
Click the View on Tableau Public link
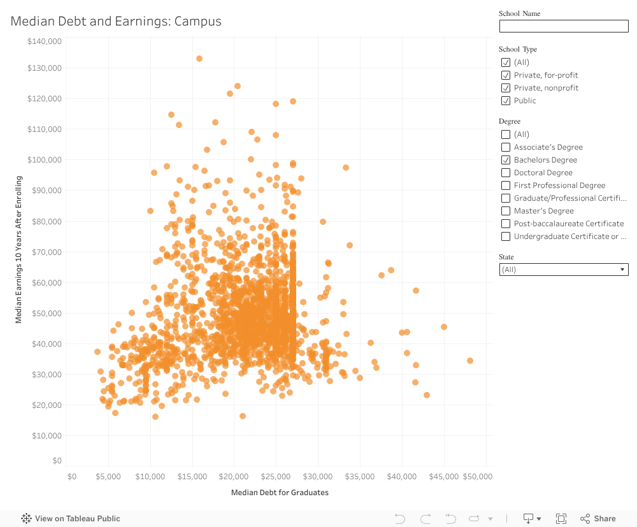click(x=78, y=518)
